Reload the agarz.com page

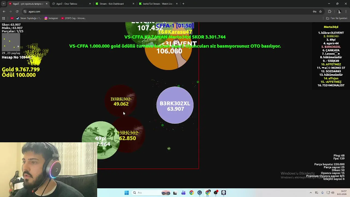pyautogui.click(x=17, y=11)
